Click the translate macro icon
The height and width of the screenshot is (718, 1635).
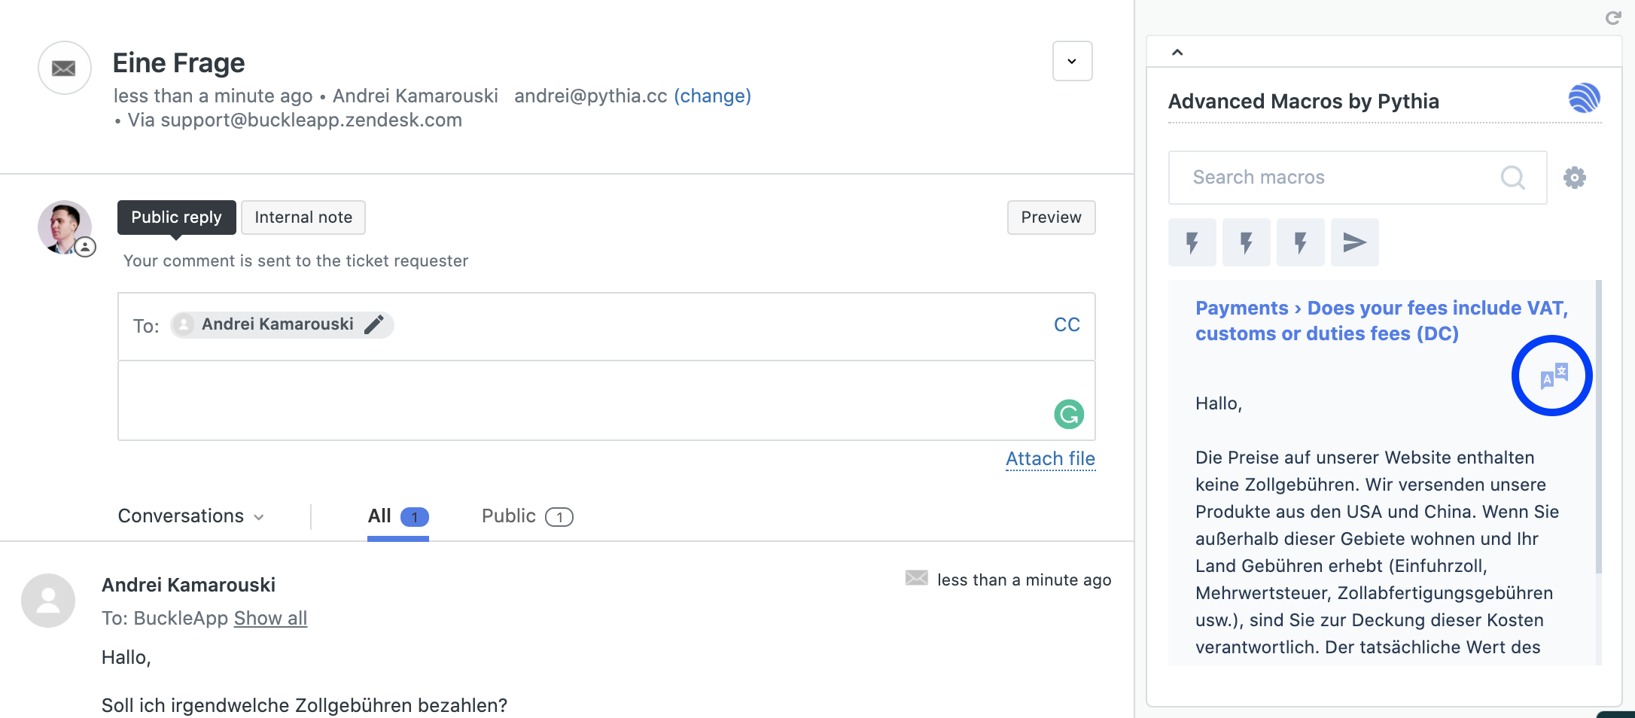pyautogui.click(x=1553, y=375)
